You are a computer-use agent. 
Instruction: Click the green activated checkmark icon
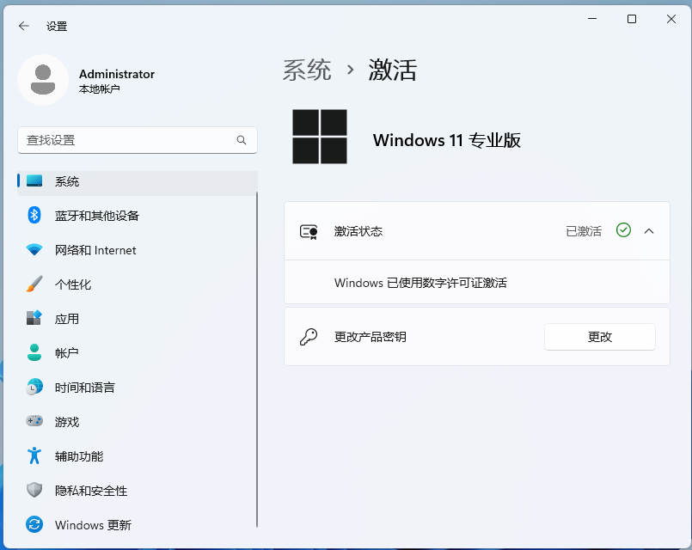(x=623, y=230)
